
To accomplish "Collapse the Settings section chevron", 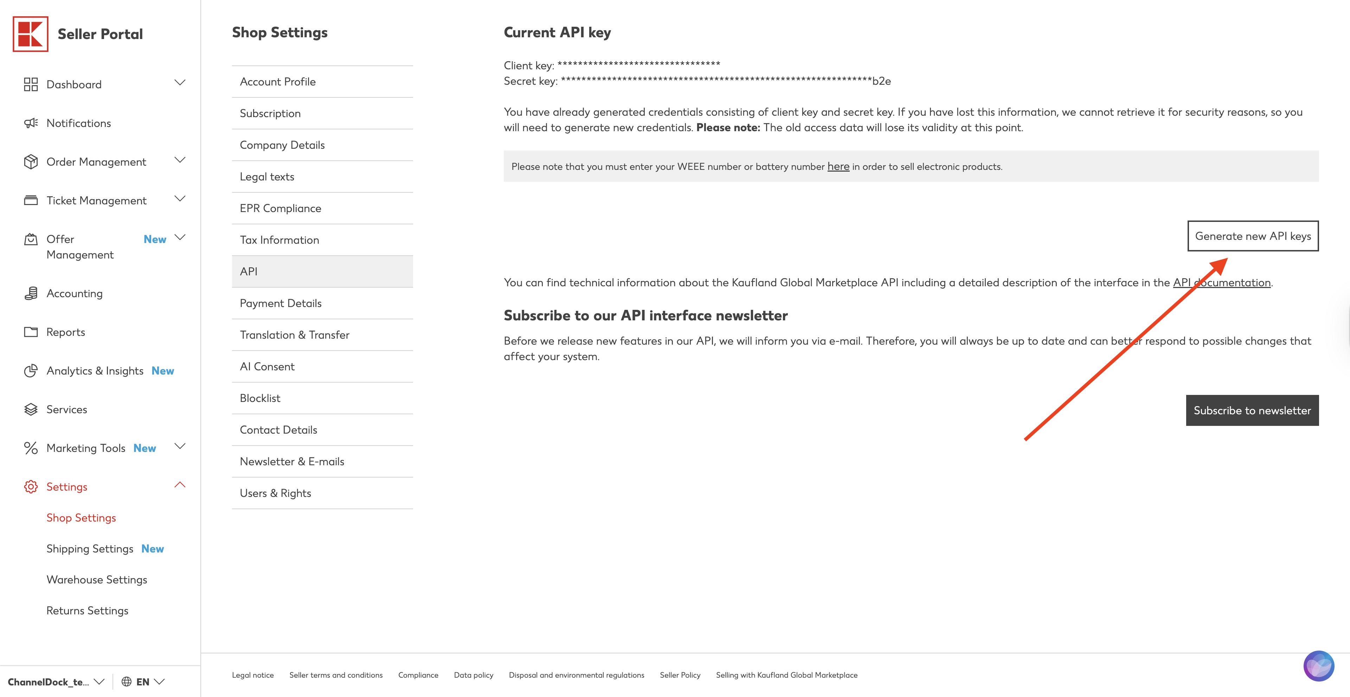I will click(x=180, y=485).
